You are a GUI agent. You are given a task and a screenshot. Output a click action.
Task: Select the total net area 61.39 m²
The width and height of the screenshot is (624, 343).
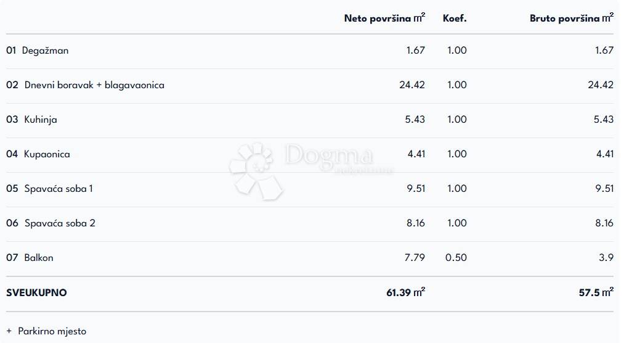[x=405, y=293]
